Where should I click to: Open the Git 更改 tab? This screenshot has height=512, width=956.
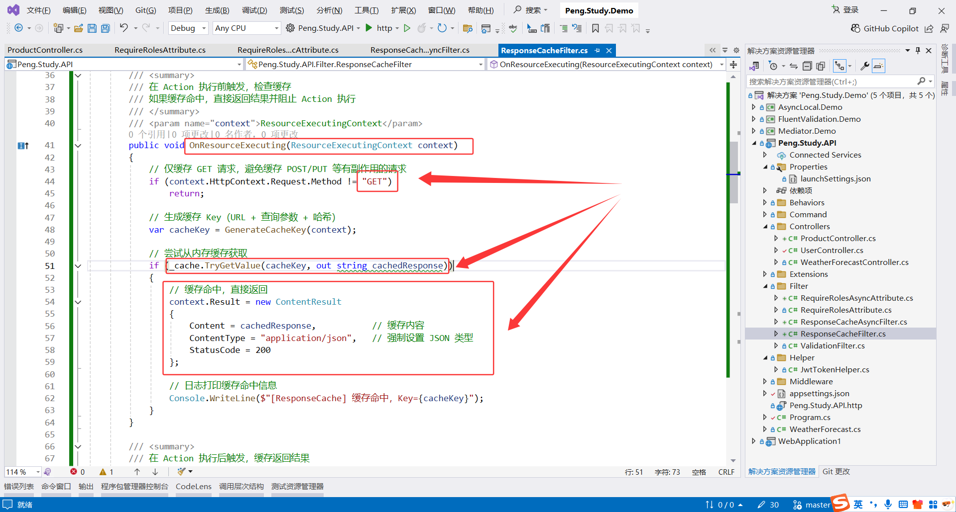point(836,472)
